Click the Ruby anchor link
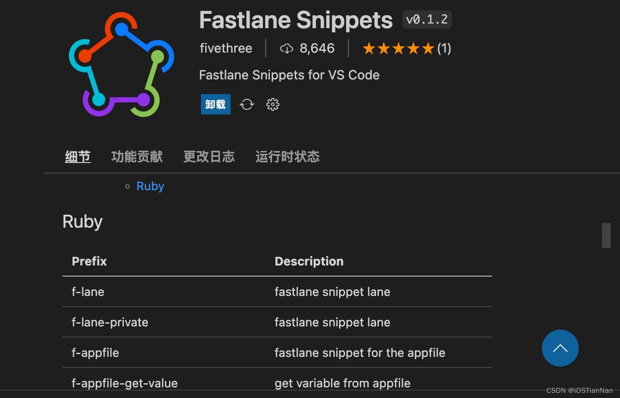This screenshot has width=620, height=398. [150, 186]
